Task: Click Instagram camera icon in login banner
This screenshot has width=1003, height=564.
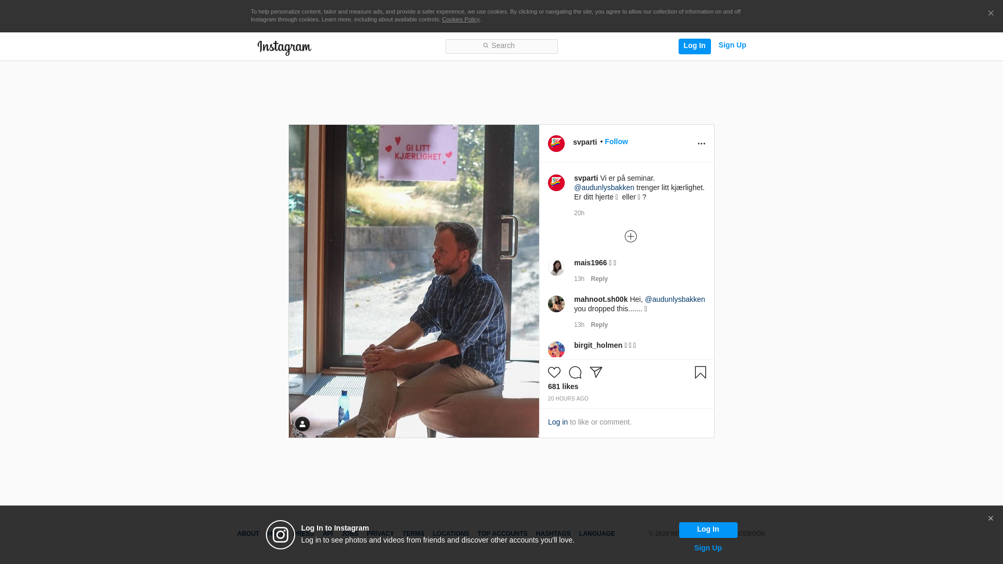Action: click(281, 535)
